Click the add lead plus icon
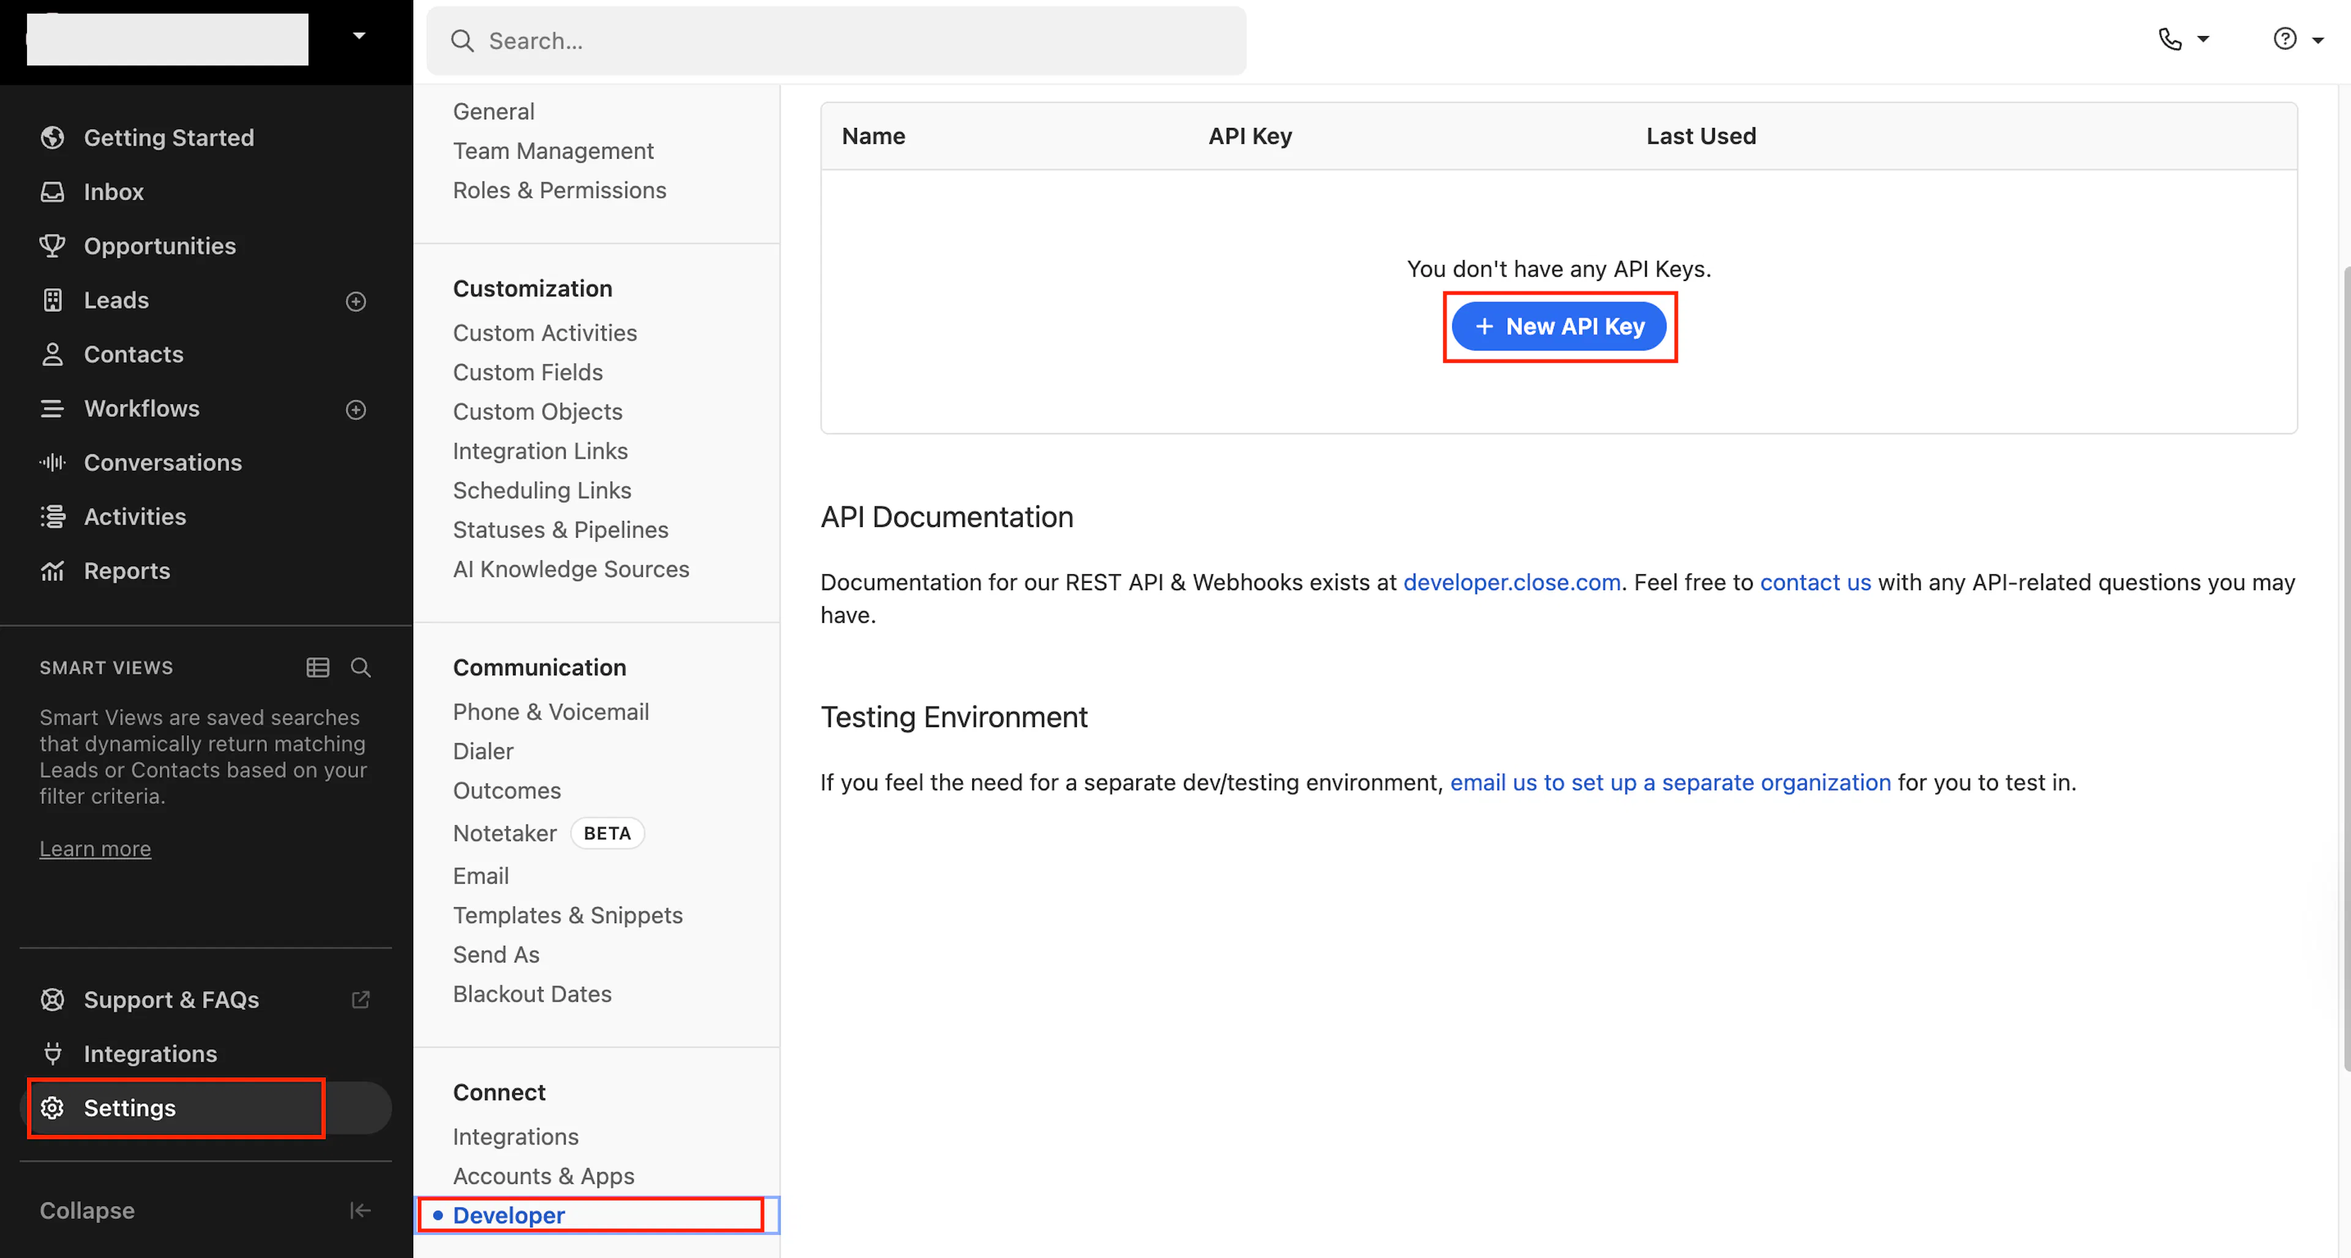The image size is (2351, 1258). pyautogui.click(x=356, y=301)
